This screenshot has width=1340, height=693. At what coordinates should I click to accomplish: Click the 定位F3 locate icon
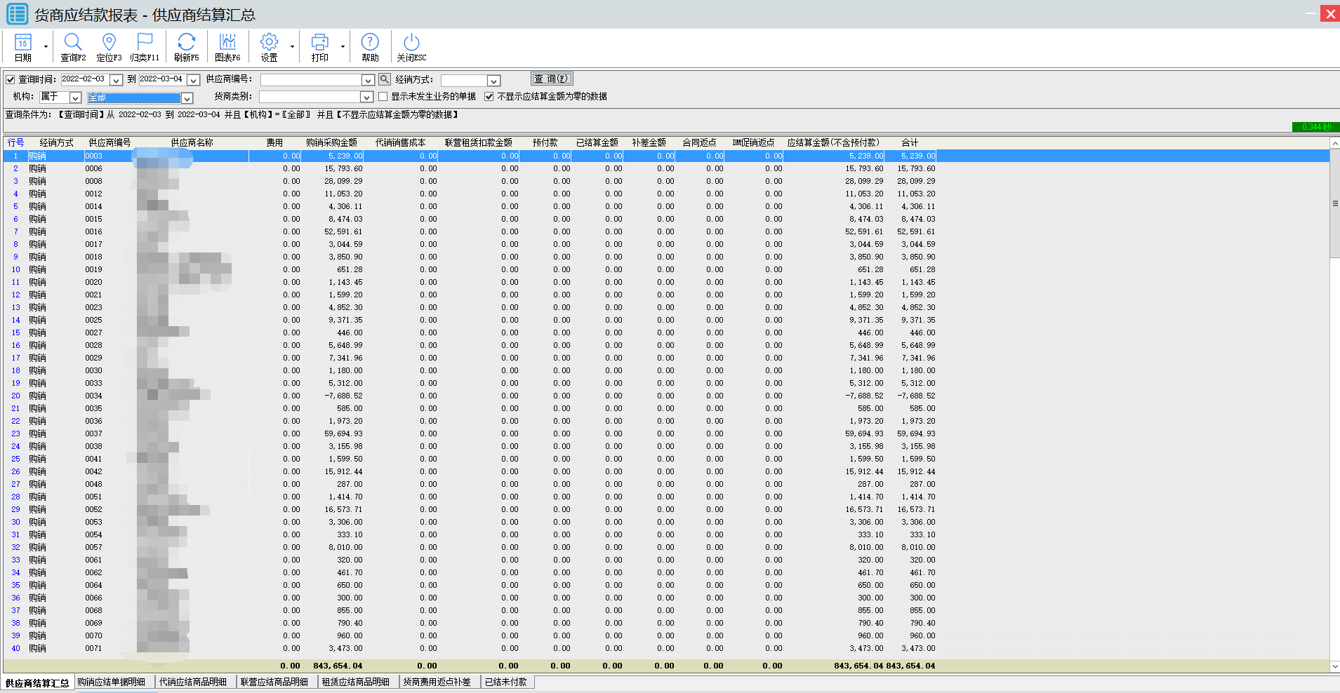coord(109,43)
